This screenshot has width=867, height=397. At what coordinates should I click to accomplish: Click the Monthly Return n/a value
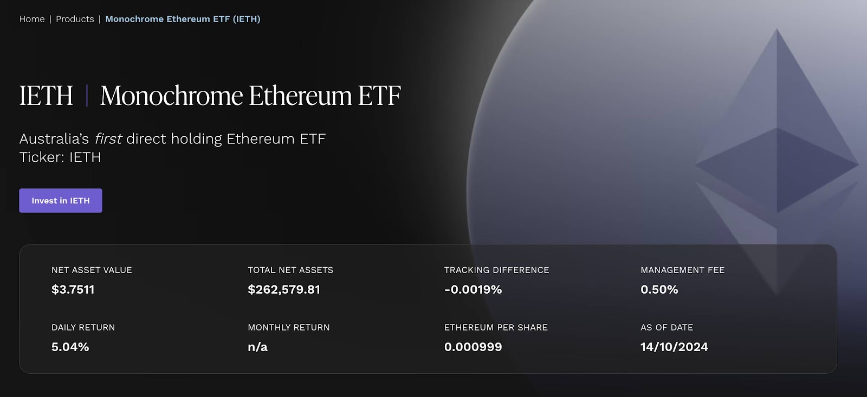(258, 347)
